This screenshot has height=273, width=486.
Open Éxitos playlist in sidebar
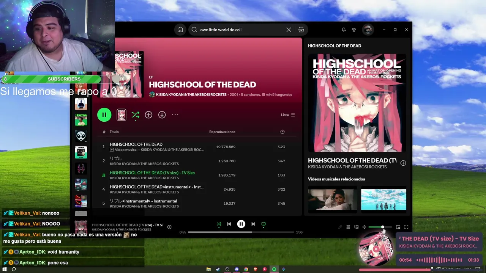81,119
